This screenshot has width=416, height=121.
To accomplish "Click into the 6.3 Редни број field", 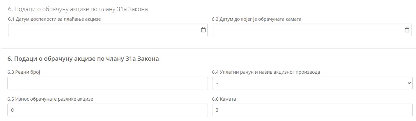I will 108,83.
